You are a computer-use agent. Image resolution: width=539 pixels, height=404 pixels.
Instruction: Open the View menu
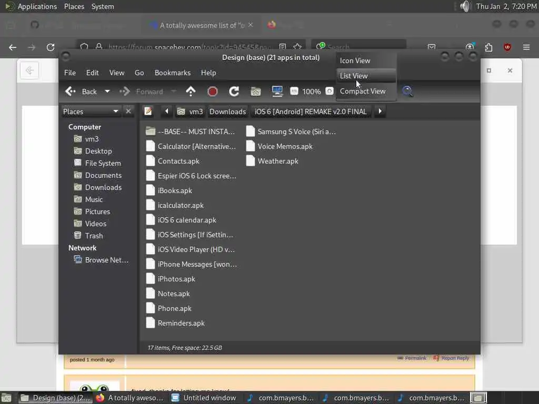click(x=117, y=73)
